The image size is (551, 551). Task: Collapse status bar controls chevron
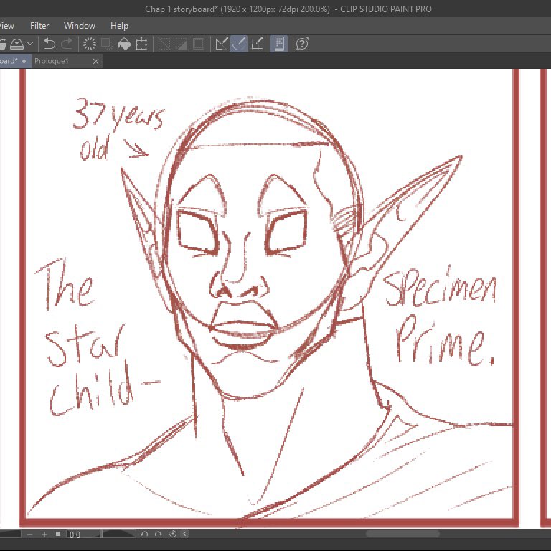click(185, 534)
